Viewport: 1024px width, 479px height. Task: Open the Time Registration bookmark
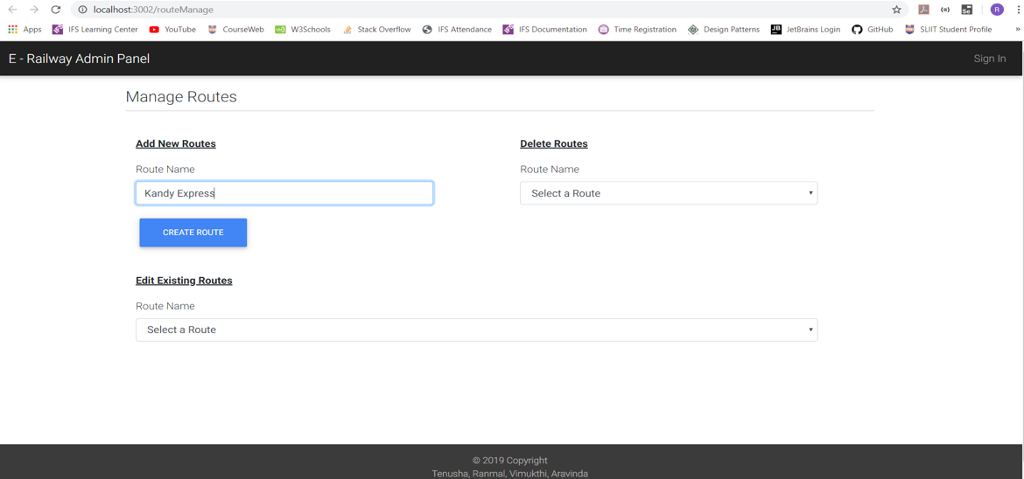point(637,30)
